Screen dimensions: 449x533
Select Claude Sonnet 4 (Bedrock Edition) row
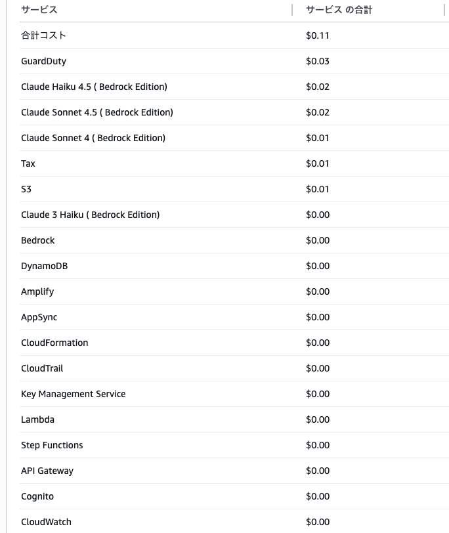[x=93, y=138]
